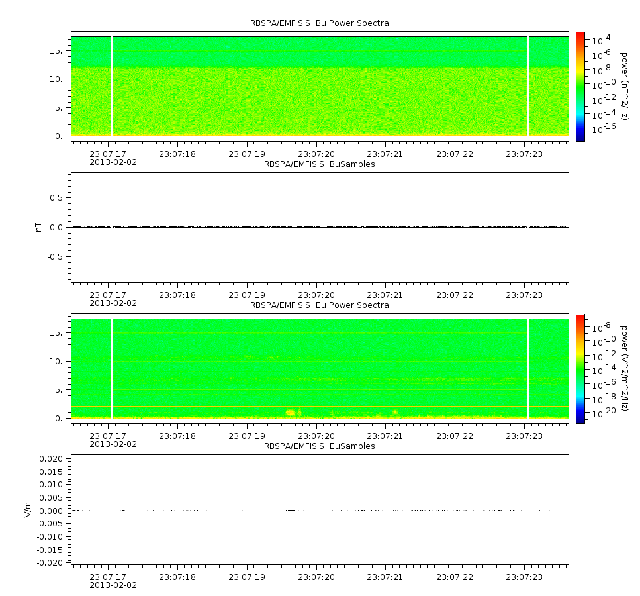
Task: Click the bright burst near 23:07:19.6 in Eu spectra
Action: (x=291, y=412)
